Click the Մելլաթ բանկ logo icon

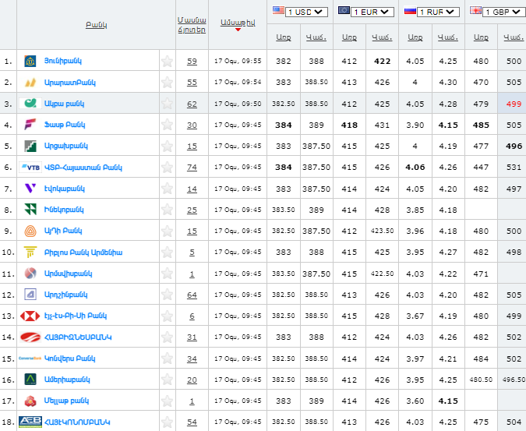[x=30, y=401]
